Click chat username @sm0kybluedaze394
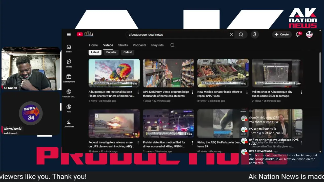This screenshot has height=182, width=324. pos(264,118)
